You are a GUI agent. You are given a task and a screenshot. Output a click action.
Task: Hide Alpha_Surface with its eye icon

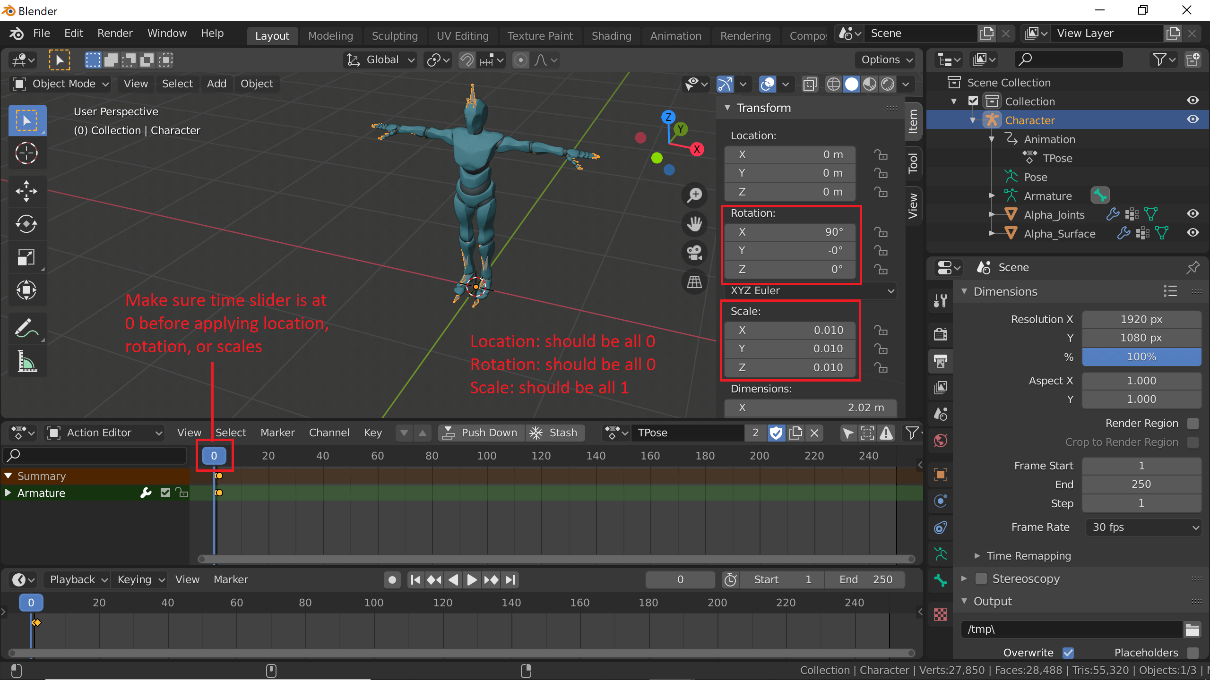pos(1193,233)
